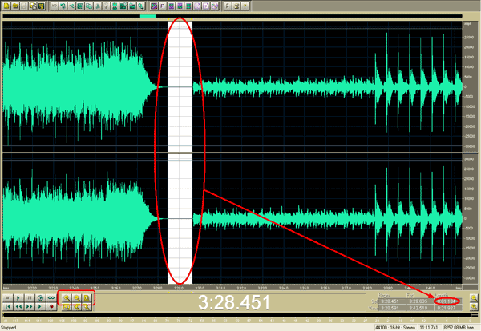Click the green horizontal scroll bar indicator
Image resolution: width=481 pixels, height=331 pixels.
click(x=148, y=16)
